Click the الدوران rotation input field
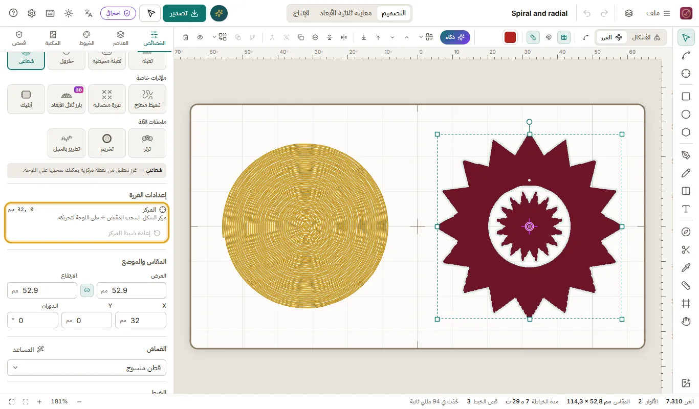The image size is (699, 409). [33, 321]
